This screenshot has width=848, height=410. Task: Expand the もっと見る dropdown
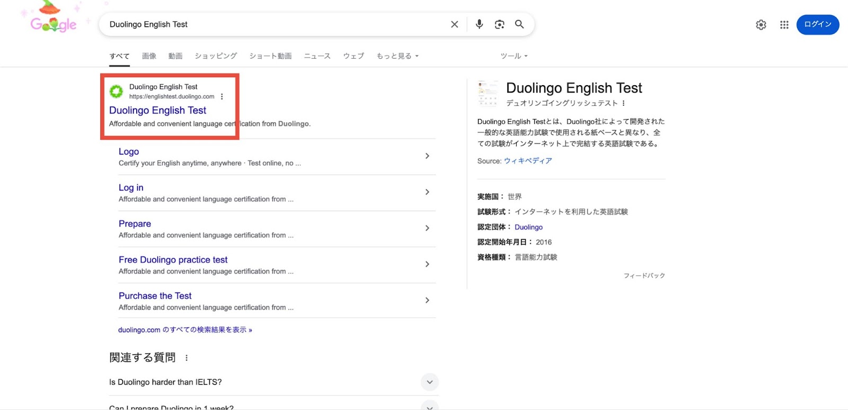coord(397,56)
